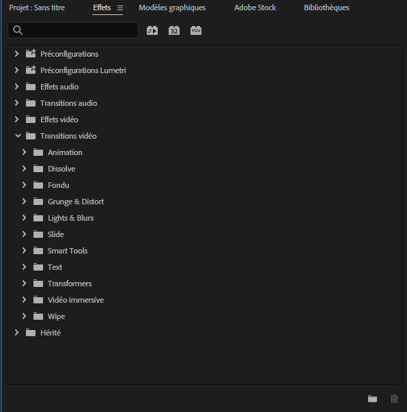This screenshot has height=412, width=407.
Task: Click the Effets audio folder icon
Action: (x=31, y=87)
